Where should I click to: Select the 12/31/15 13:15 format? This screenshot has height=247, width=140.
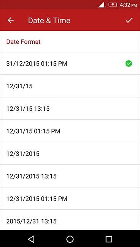click(70, 108)
